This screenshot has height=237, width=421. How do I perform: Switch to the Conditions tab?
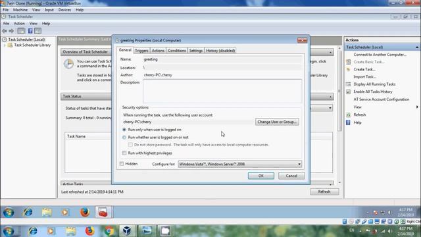click(177, 51)
